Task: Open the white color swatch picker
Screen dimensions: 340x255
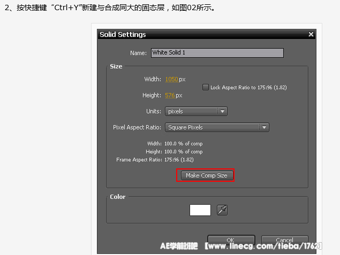Action: point(200,210)
